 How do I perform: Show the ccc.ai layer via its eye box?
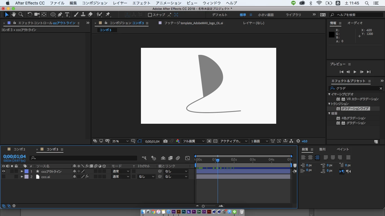point(4,177)
